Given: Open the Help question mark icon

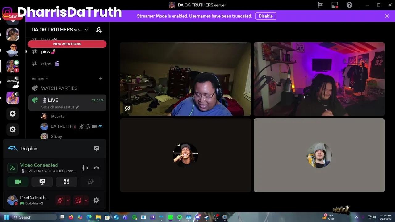Looking at the screenshot, I should click(349, 5).
